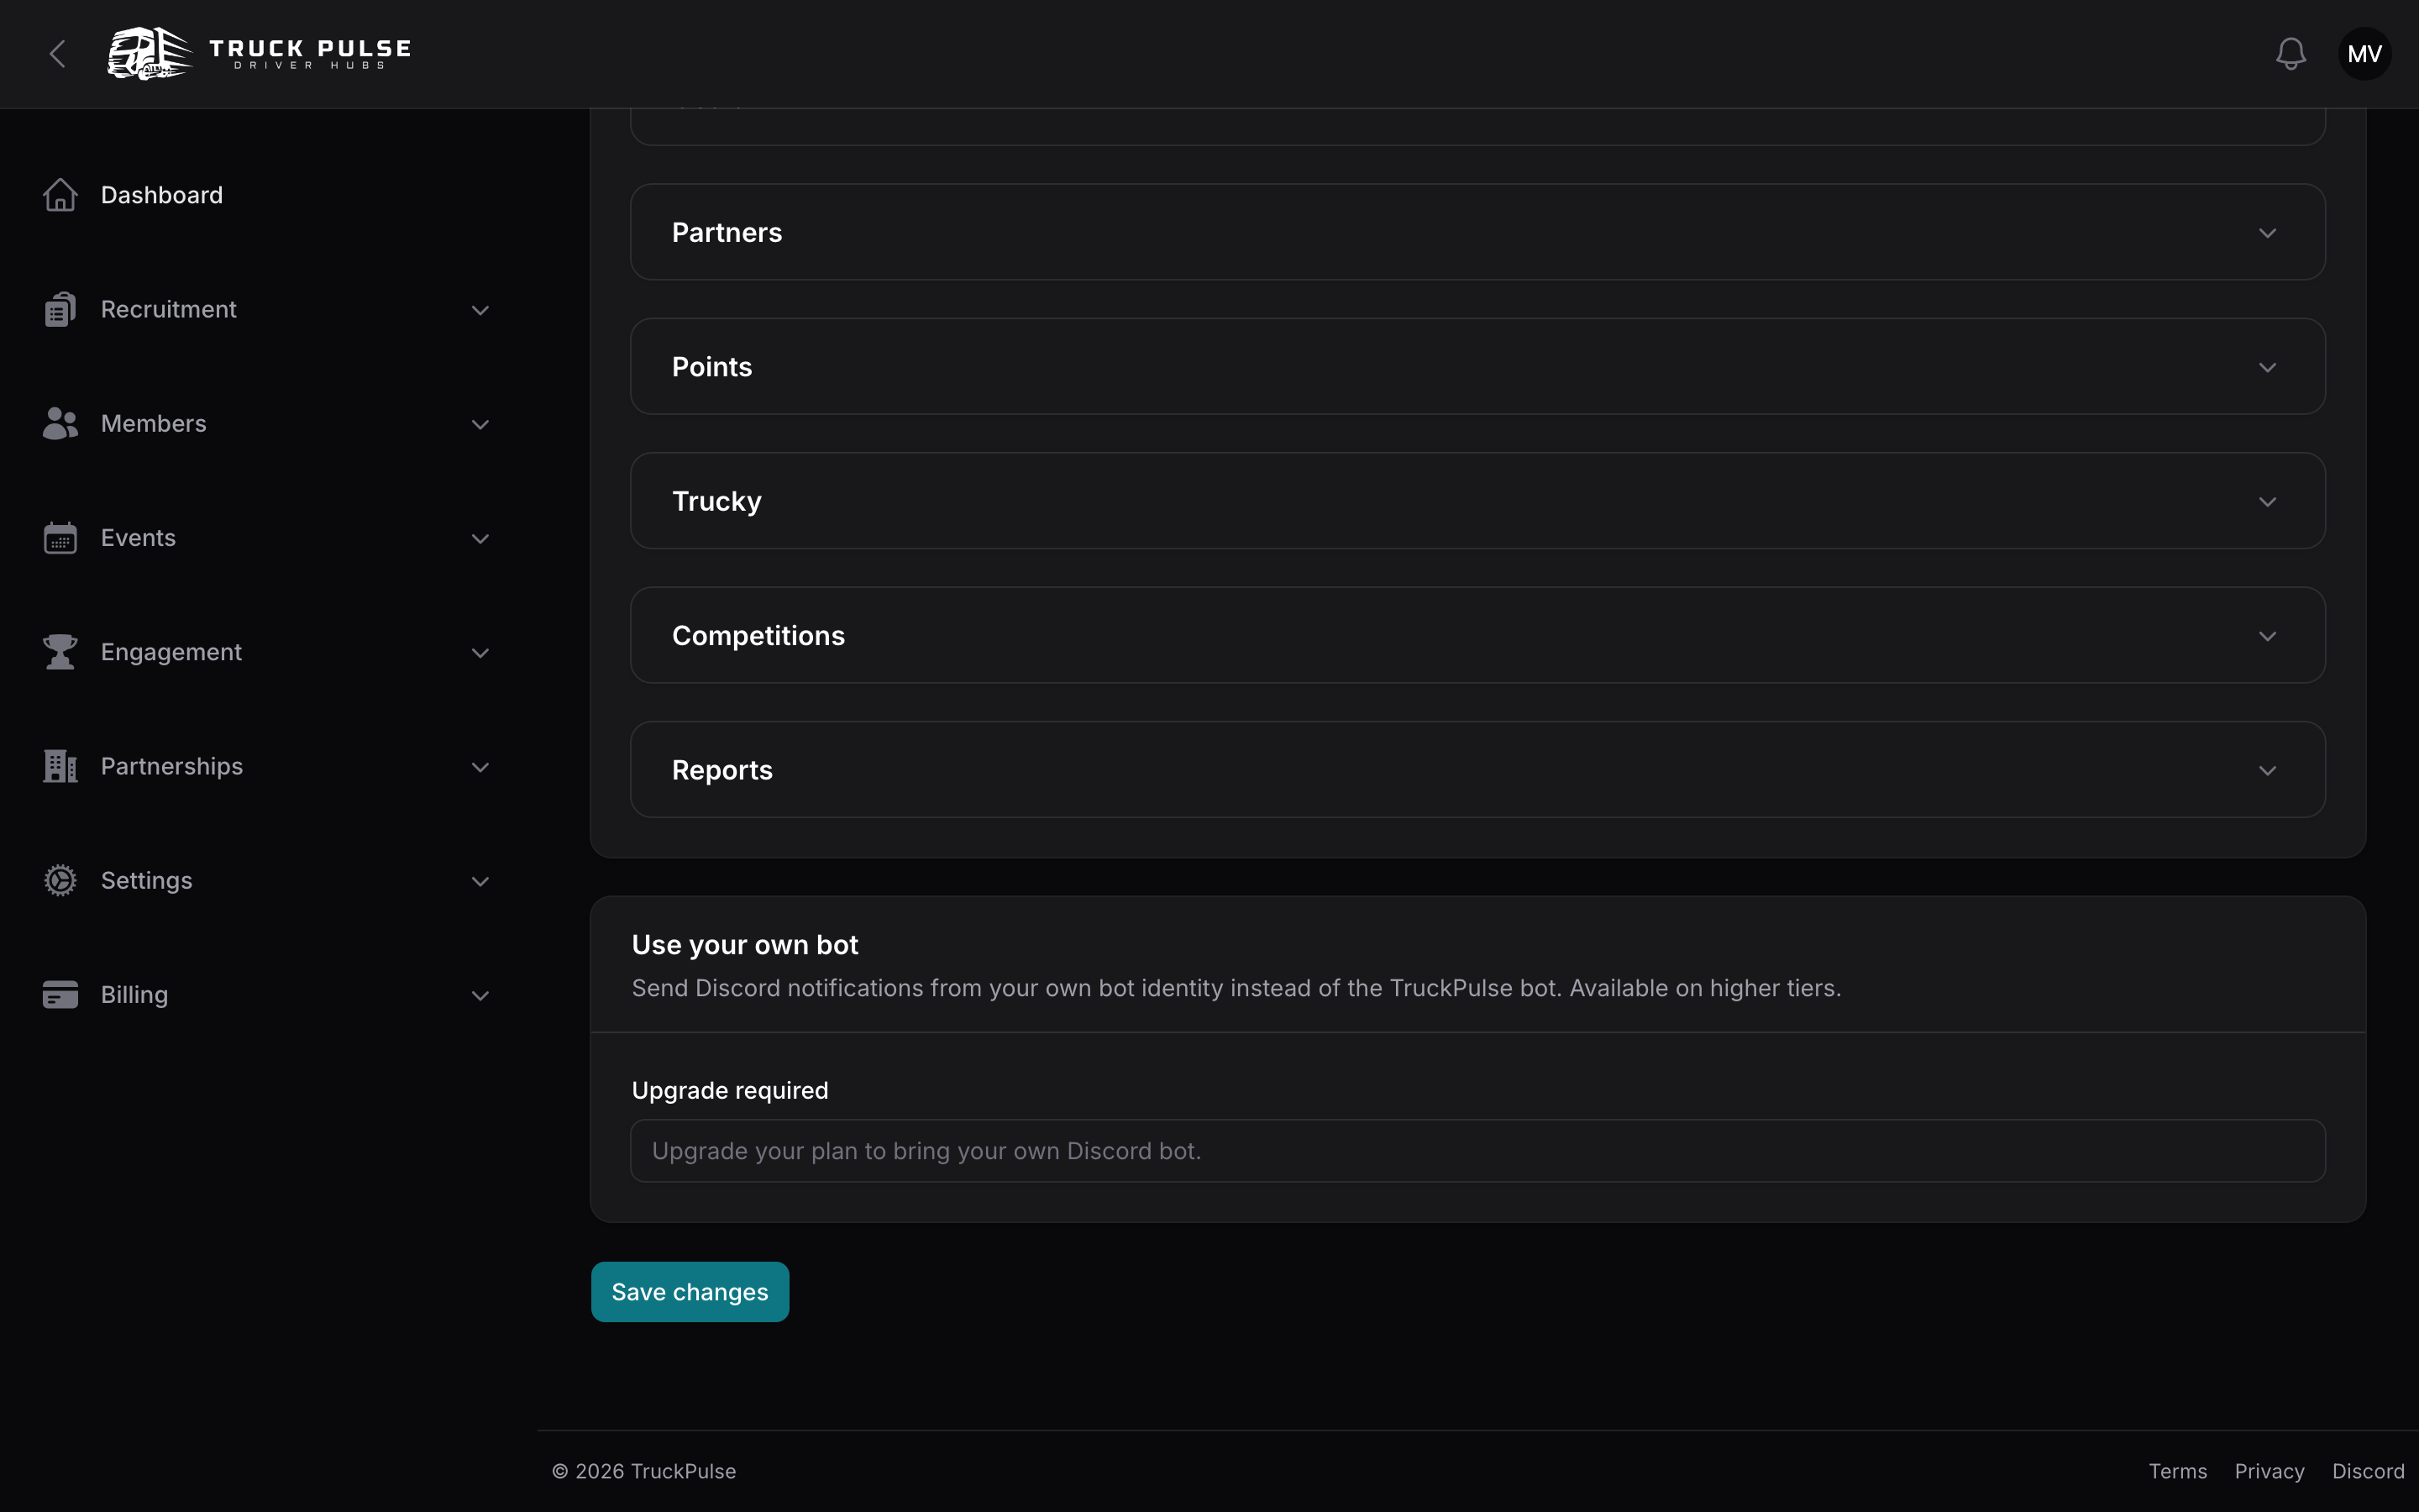Image resolution: width=2419 pixels, height=1512 pixels.
Task: Open notifications bell icon
Action: [x=2290, y=54]
